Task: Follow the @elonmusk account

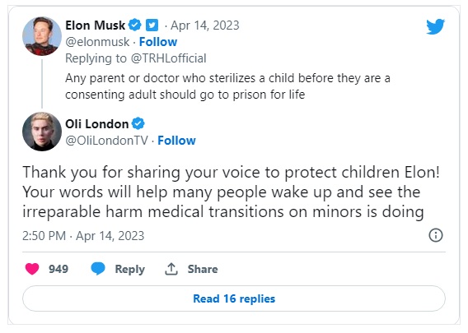Action: click(158, 42)
